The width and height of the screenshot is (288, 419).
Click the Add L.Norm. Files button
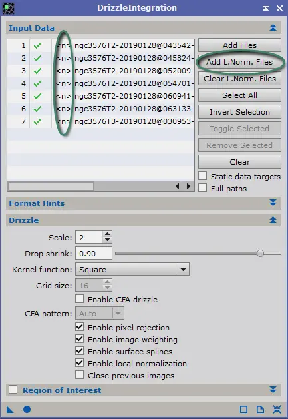[239, 62]
